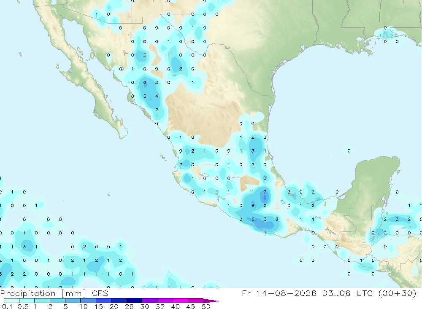Click the Fr 14-08-2026 date label
The width and height of the screenshot is (422, 309).
pyautogui.click(x=279, y=293)
